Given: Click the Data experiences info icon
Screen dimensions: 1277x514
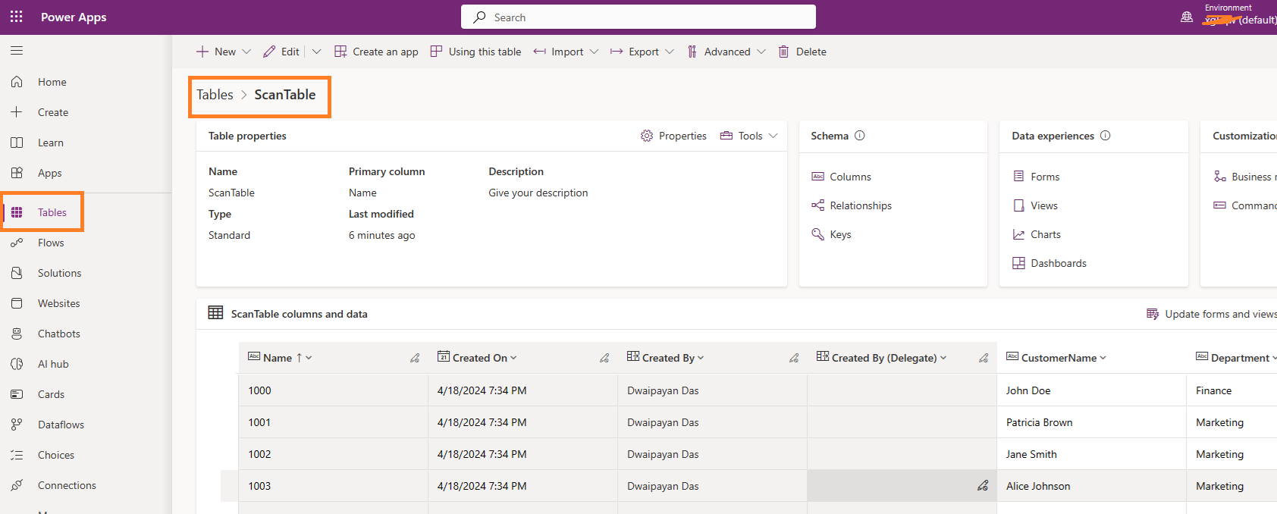Looking at the screenshot, I should coord(1106,136).
